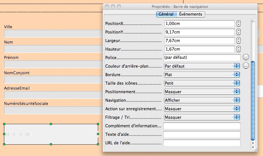
Task: Open the Navigation dropdown
Action: (202, 100)
